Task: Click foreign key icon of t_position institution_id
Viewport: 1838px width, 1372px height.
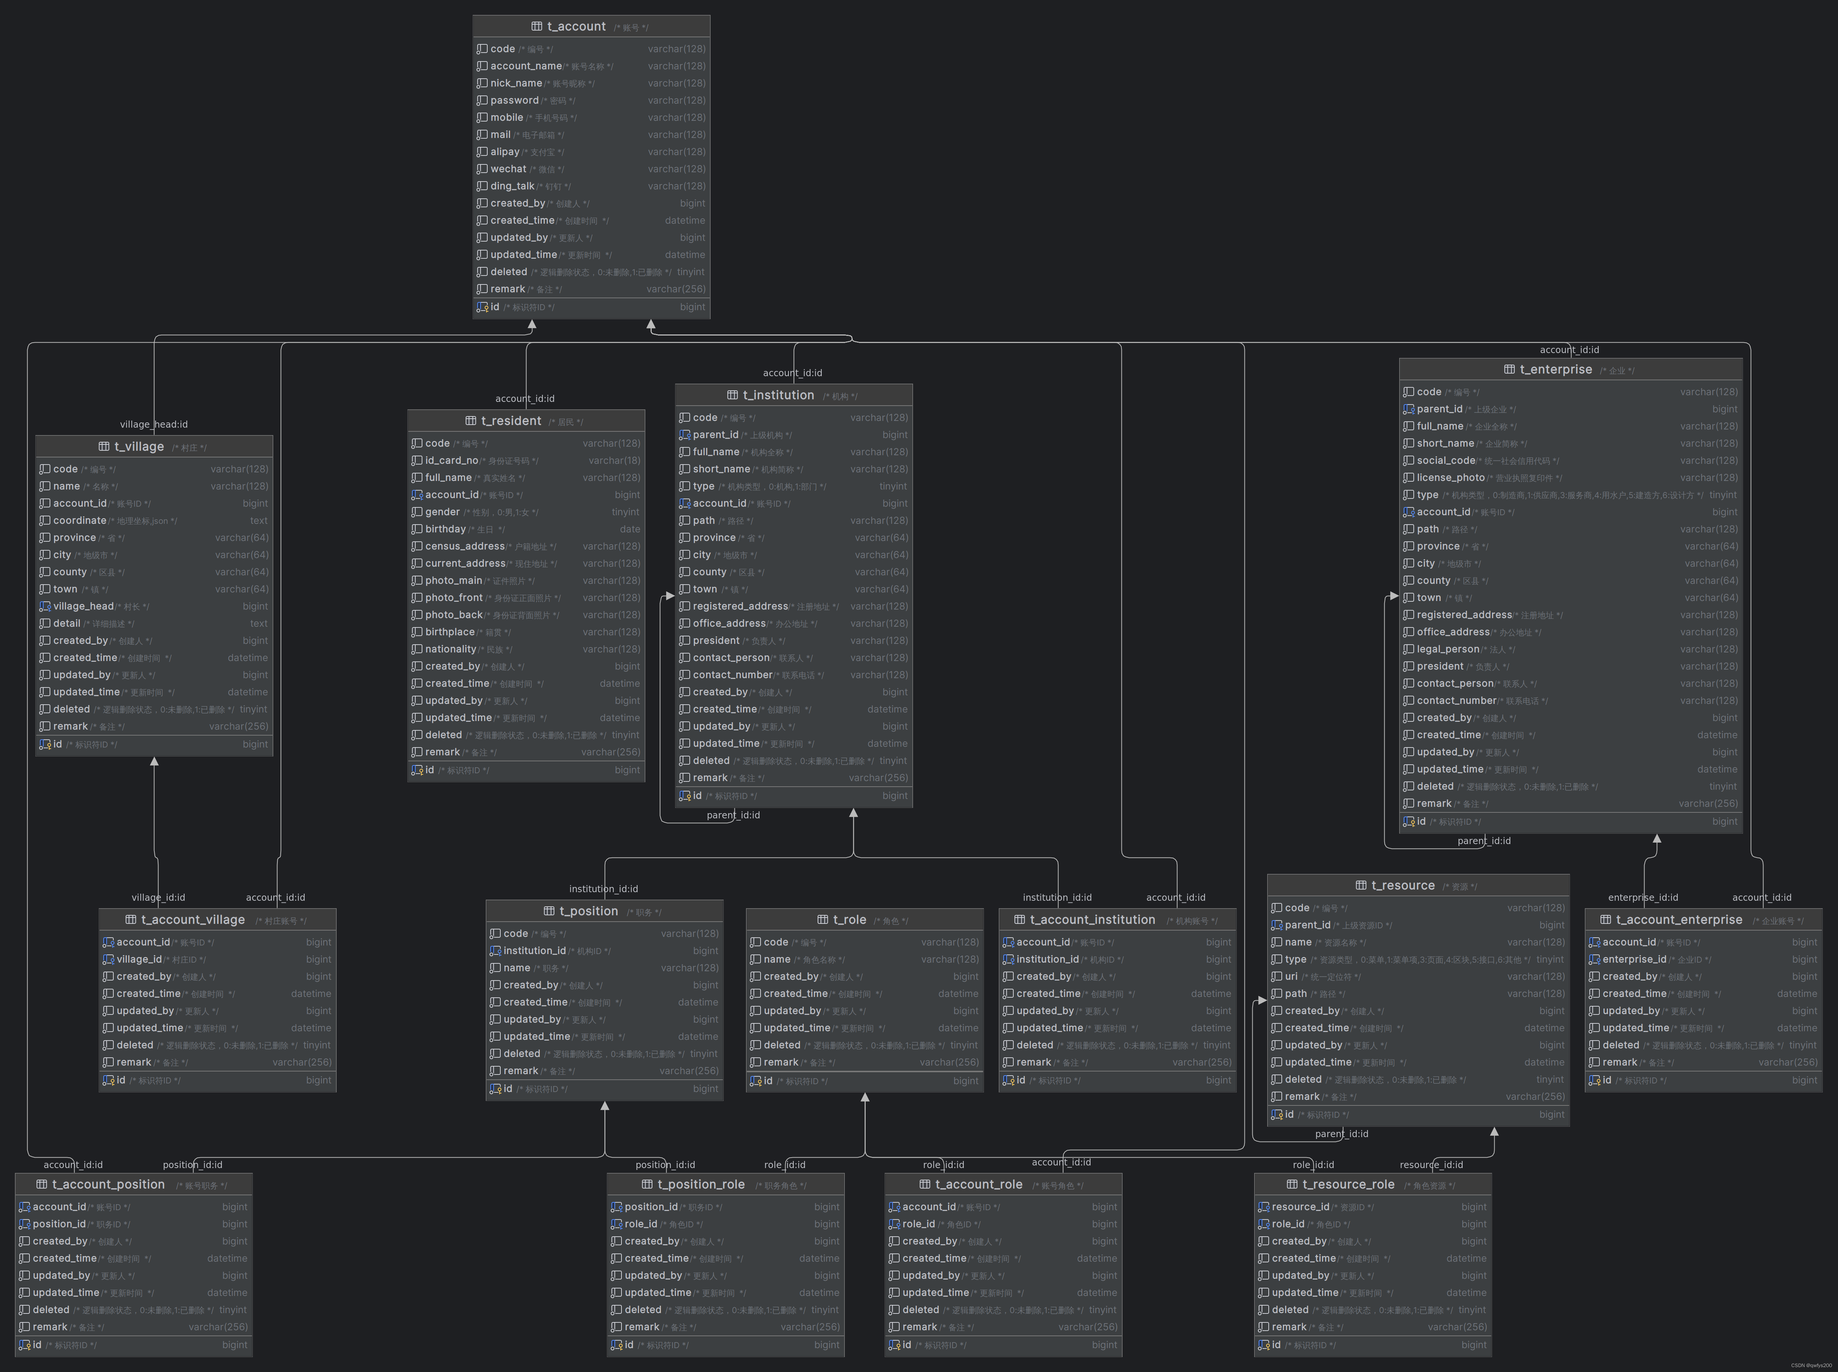Action: [495, 951]
